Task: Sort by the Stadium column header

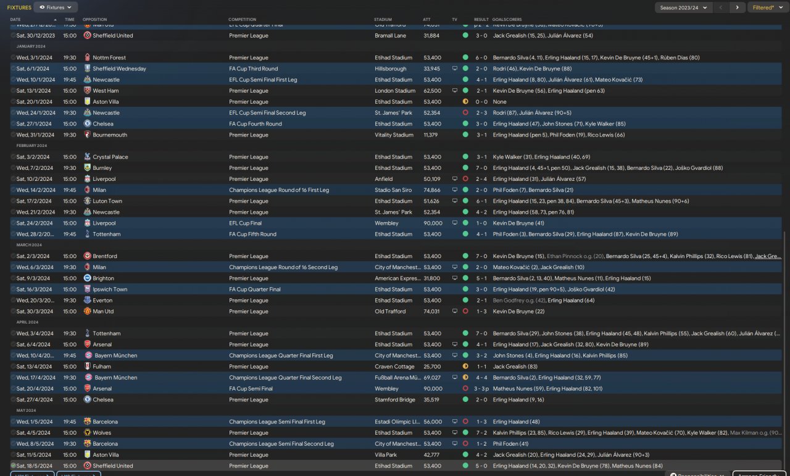Action: tap(383, 20)
